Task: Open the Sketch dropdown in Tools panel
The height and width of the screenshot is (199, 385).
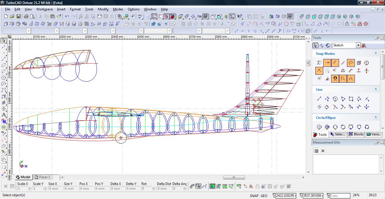Action: coord(358,45)
